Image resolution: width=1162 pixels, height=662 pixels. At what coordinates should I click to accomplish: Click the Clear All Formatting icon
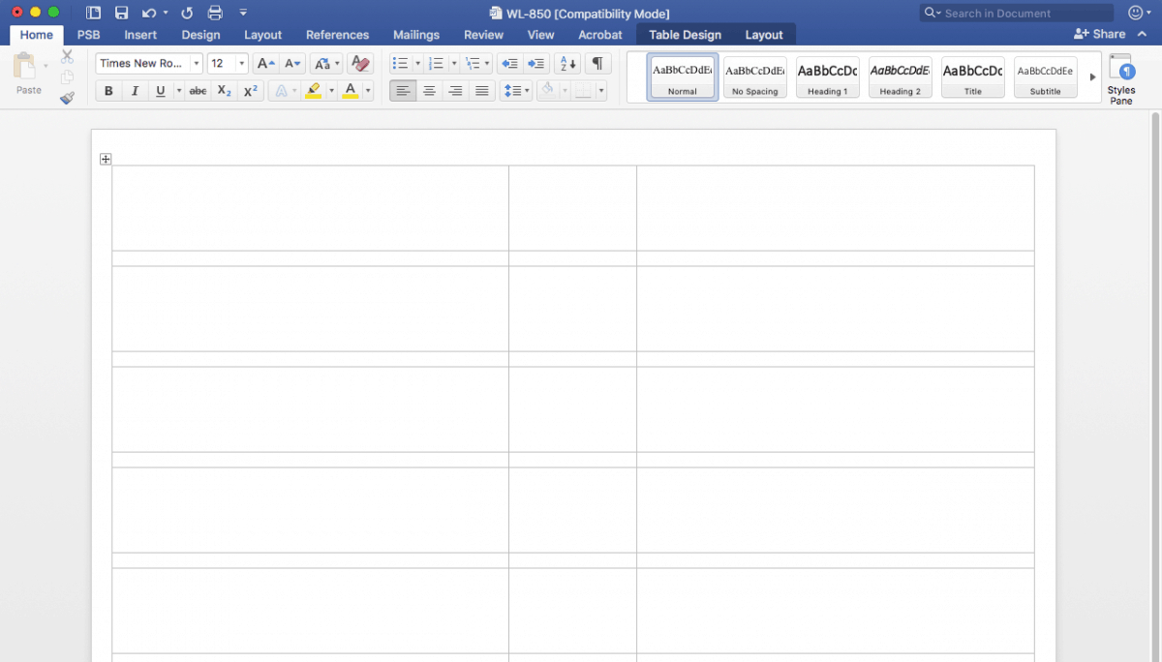coord(358,63)
